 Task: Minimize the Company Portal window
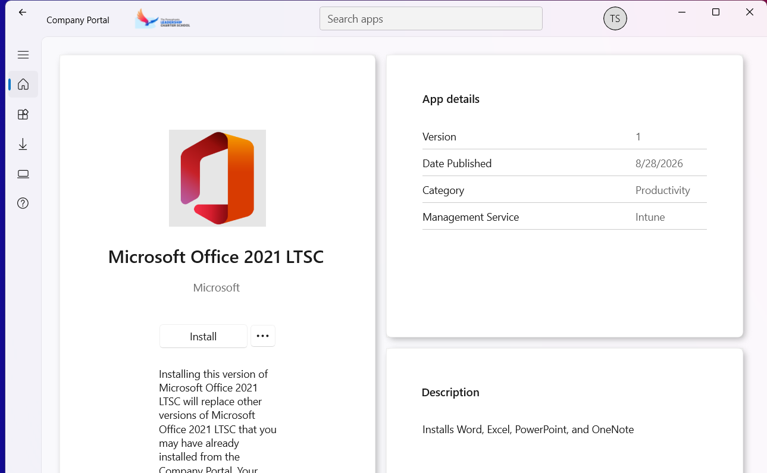[681, 12]
